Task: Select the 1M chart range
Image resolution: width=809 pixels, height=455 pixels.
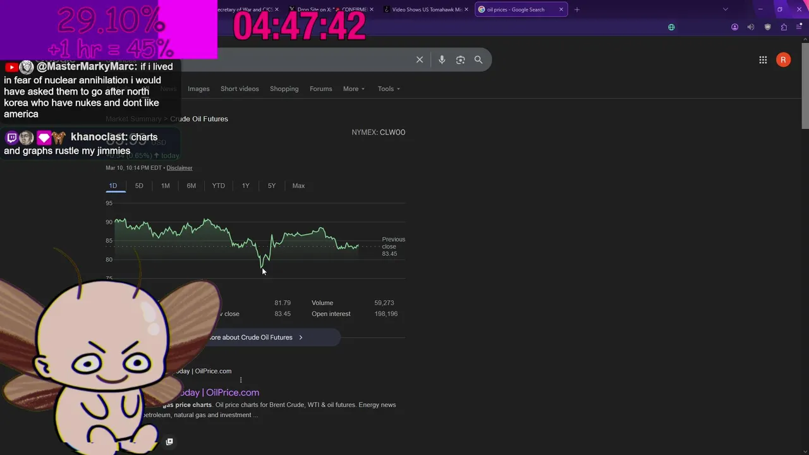Action: pyautogui.click(x=165, y=186)
